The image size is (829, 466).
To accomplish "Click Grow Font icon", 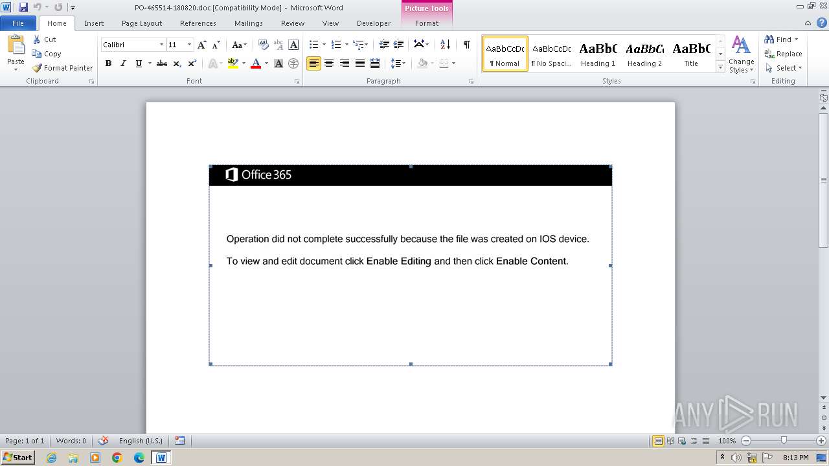I will pyautogui.click(x=202, y=45).
